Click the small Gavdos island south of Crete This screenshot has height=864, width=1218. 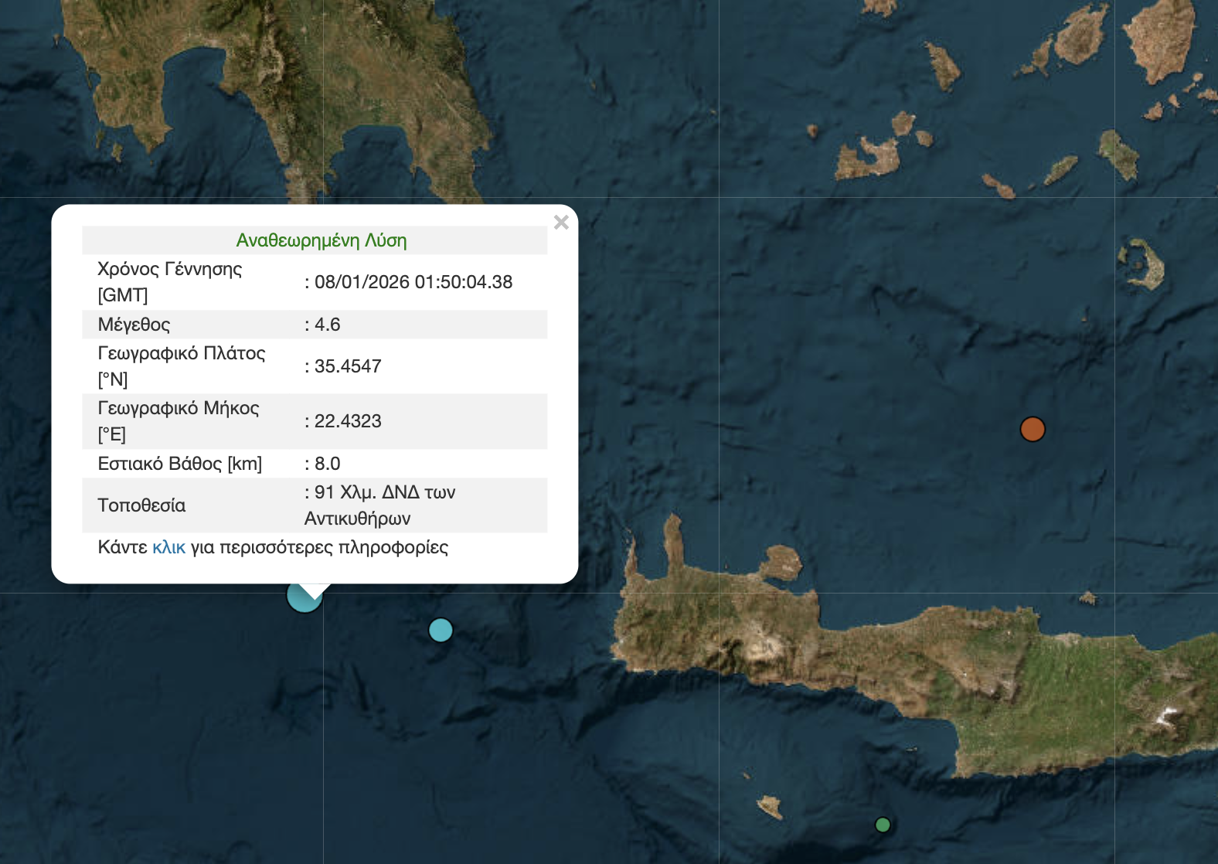770,807
